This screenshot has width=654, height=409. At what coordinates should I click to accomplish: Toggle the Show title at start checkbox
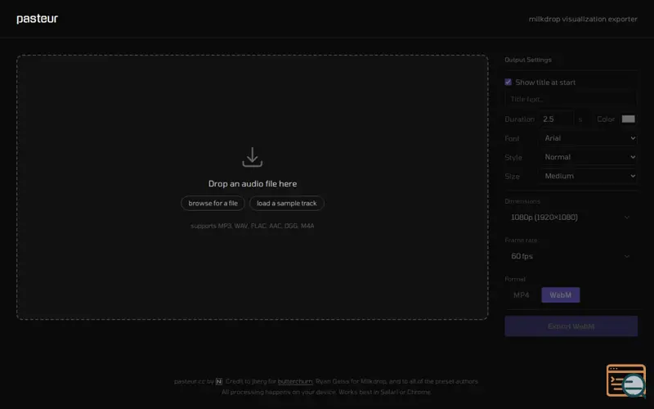[508, 82]
